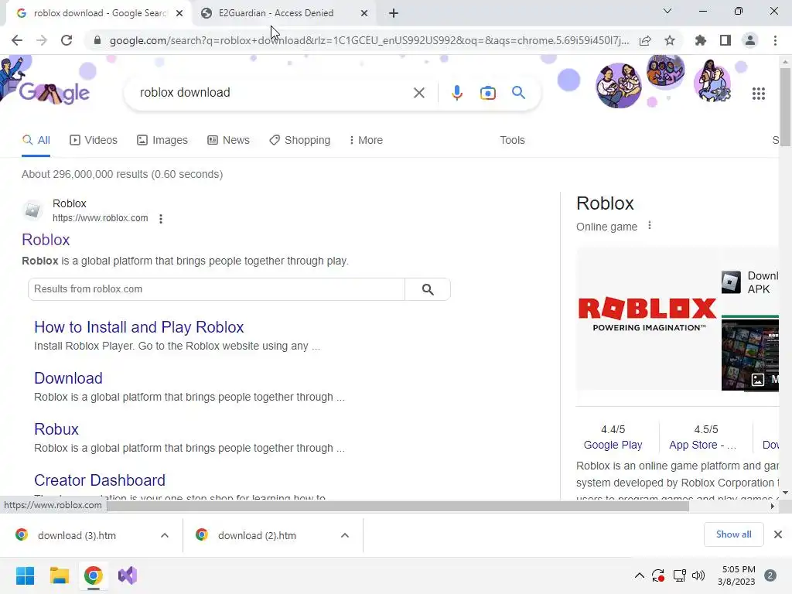Screen dimensions: 792x594
Task: Open the notification center badge
Action: point(770,575)
